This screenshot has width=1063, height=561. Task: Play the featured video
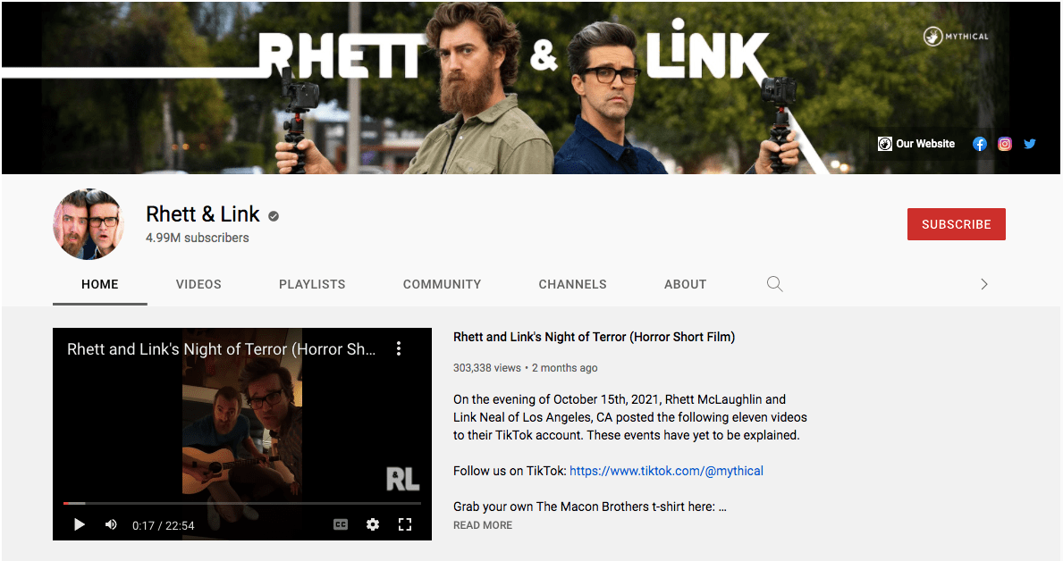tap(80, 524)
